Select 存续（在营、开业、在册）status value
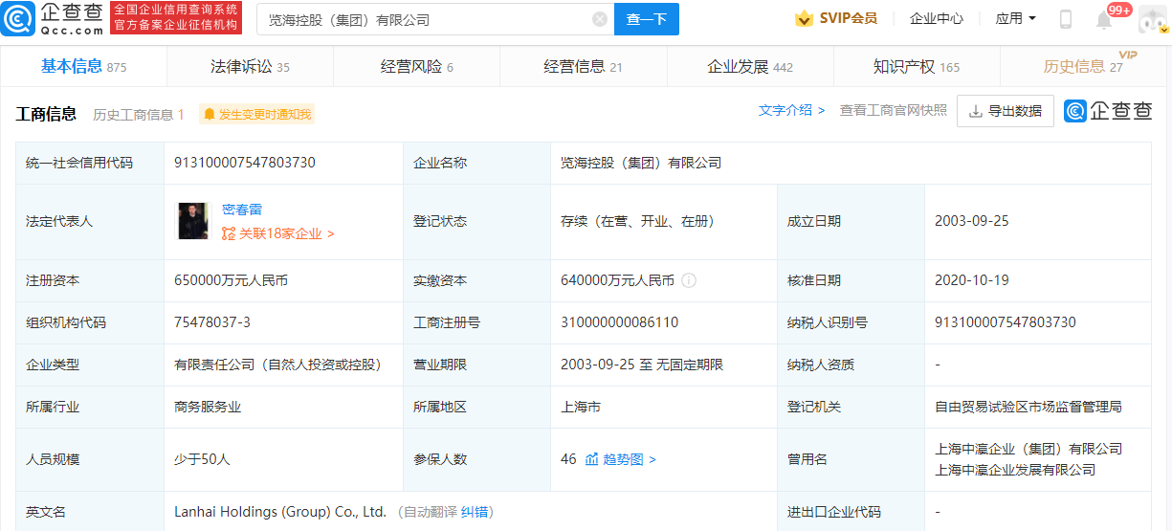 [x=638, y=221]
